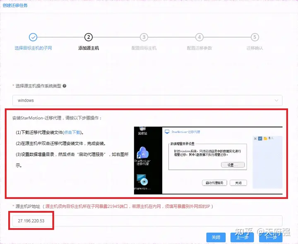Click 启动代理服务 button in tutorial image
Image resolution: width=298 pixels, height=244 pixels.
[214, 183]
